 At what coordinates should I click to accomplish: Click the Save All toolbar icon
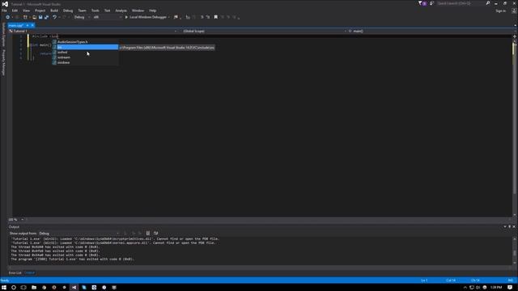click(46, 17)
